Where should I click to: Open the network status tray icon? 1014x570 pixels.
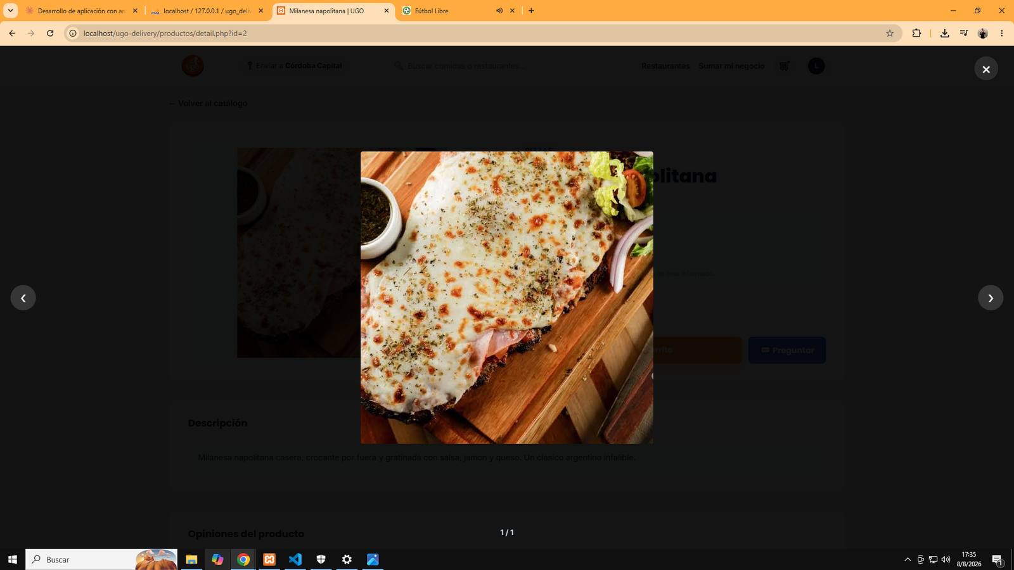pyautogui.click(x=934, y=559)
